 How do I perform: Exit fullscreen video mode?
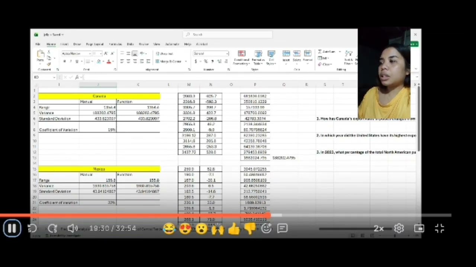440,228
